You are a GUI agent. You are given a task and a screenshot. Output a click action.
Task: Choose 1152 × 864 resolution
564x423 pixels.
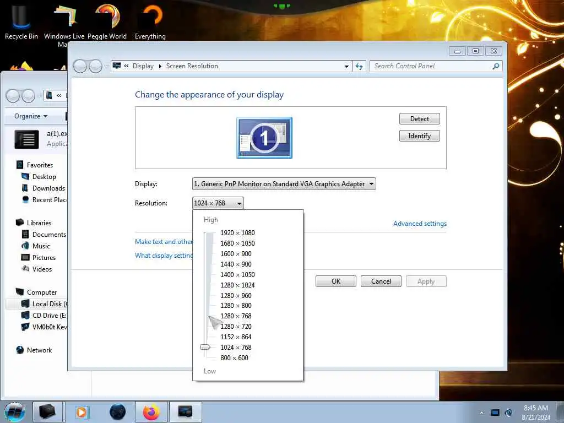236,337
